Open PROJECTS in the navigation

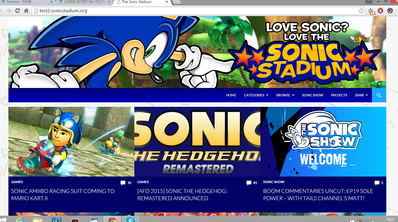tap(339, 95)
